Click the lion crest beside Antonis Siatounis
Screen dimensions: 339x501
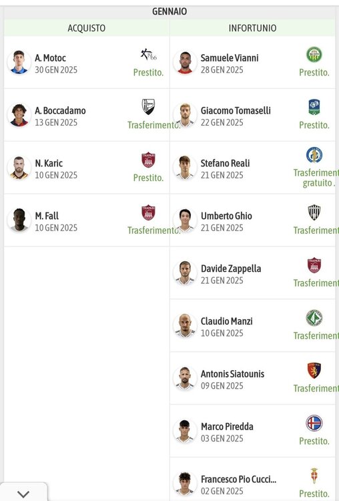[314, 370]
